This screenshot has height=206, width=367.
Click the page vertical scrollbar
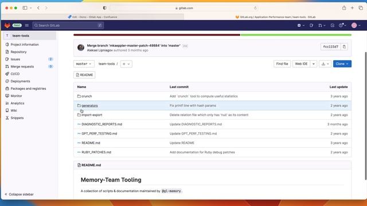pyautogui.click(x=365, y=116)
